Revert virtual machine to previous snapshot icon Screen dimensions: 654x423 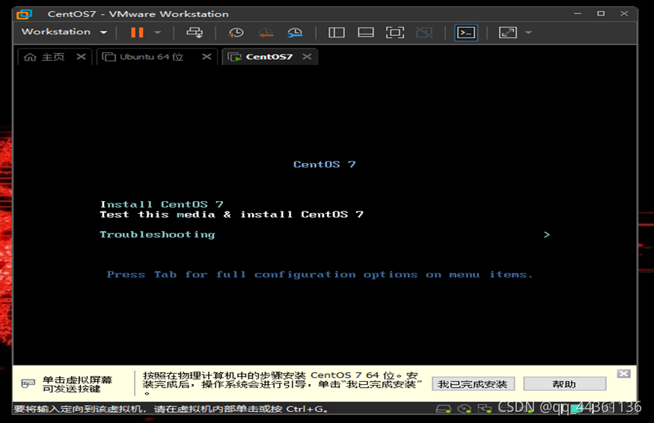coord(266,32)
